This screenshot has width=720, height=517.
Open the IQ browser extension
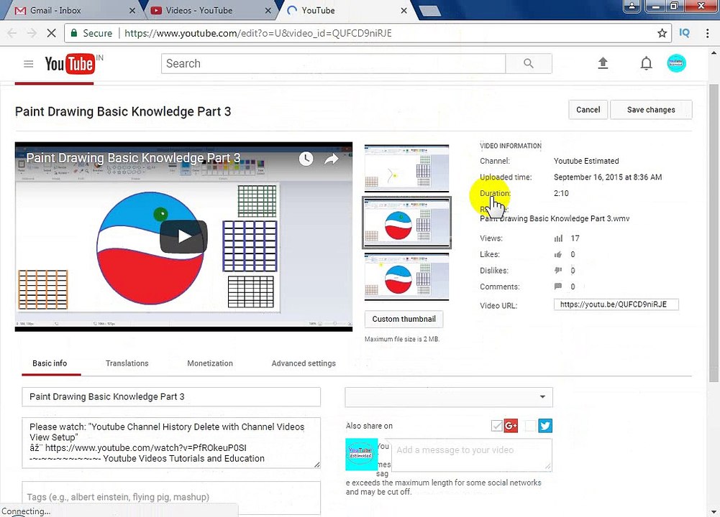[684, 33]
